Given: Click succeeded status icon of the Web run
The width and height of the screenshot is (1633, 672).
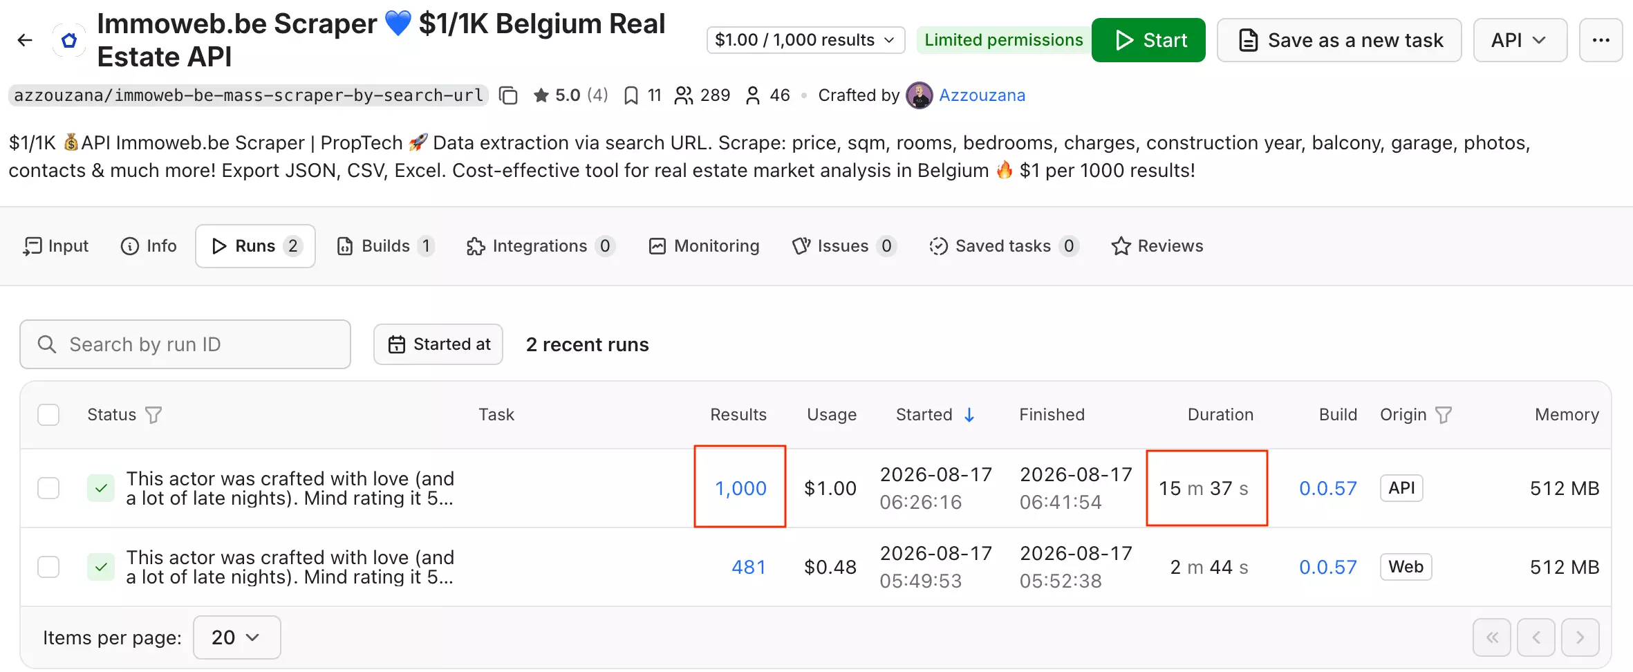Looking at the screenshot, I should click(x=101, y=567).
